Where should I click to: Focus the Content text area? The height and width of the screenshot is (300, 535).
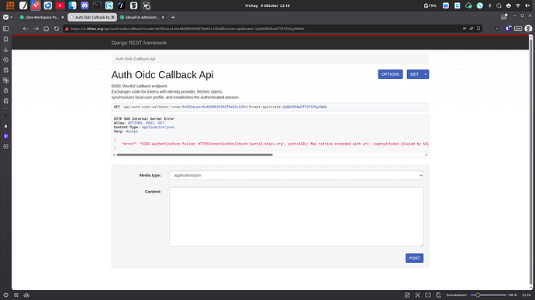coord(296,216)
